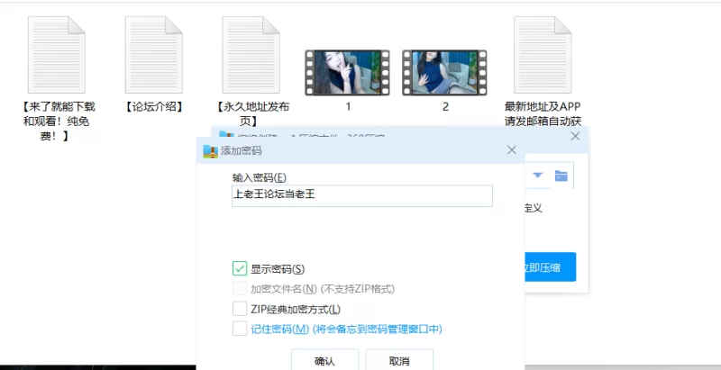Select the 【永久地址发布页】 text file icon

[x=251, y=55]
